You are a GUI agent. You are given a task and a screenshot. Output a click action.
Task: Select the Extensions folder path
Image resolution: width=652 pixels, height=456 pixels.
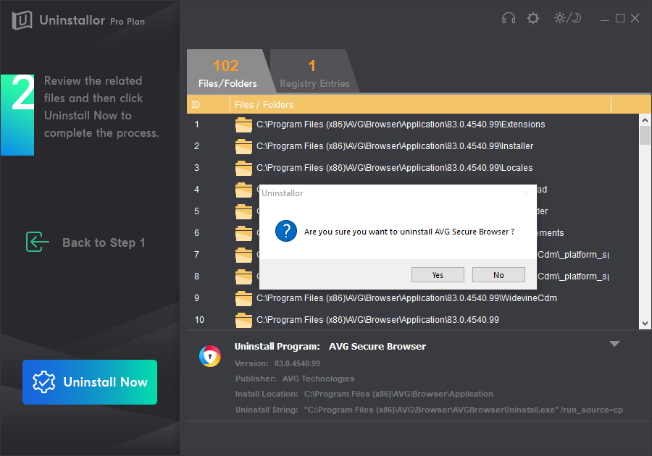click(x=401, y=124)
